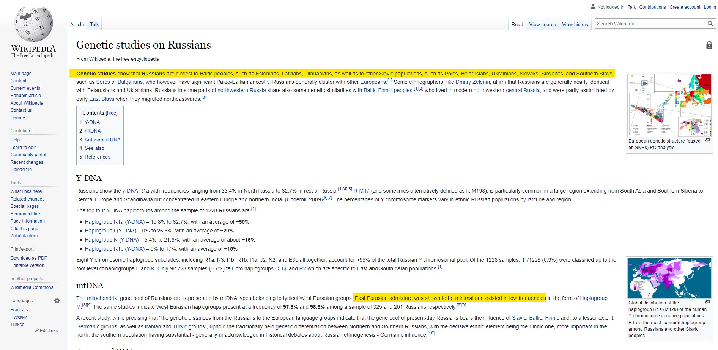Image resolution: width=718 pixels, height=350 pixels.
Task: Open the Community portal link
Action: click(x=28, y=155)
